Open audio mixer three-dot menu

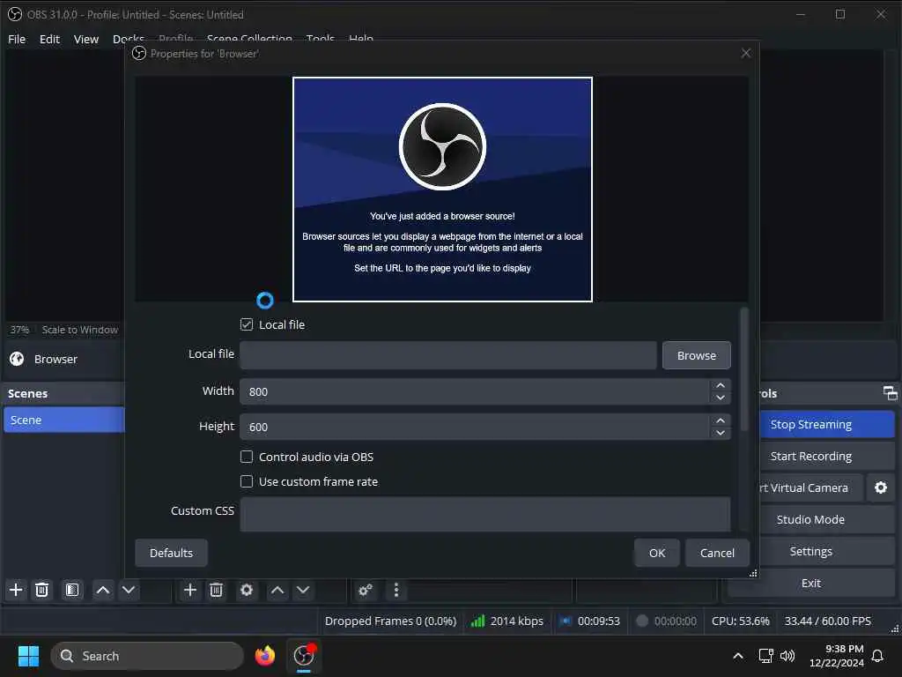[396, 590]
